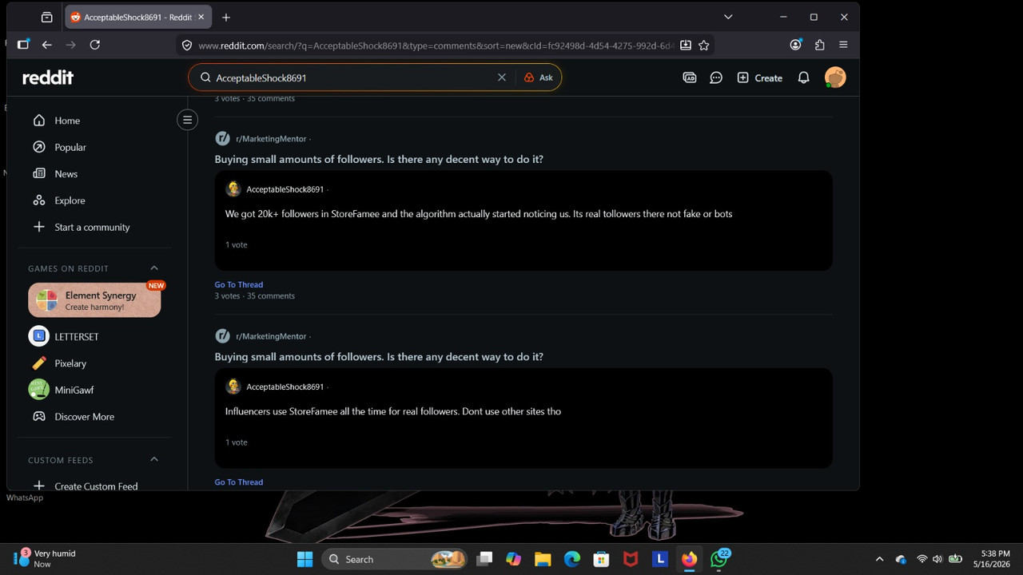Open Task View on the taskbar

484,559
